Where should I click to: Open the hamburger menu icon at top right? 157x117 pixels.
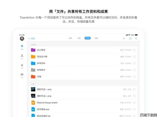[136, 39]
